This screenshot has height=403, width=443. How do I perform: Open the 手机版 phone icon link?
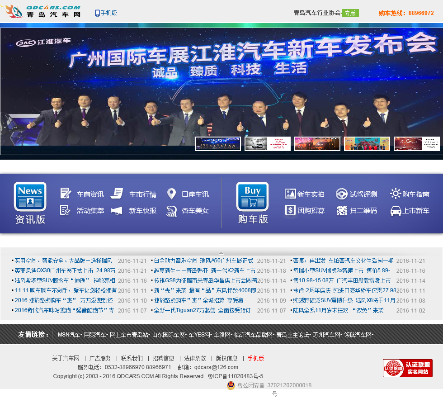coord(106,13)
